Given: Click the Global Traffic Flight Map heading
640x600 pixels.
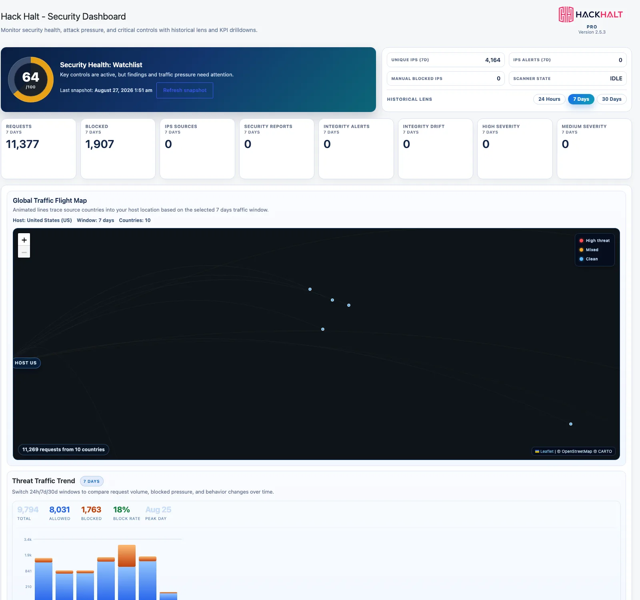Looking at the screenshot, I should coord(50,200).
